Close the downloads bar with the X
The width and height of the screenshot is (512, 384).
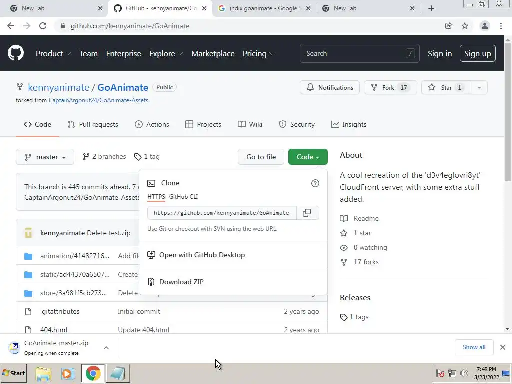(503, 347)
